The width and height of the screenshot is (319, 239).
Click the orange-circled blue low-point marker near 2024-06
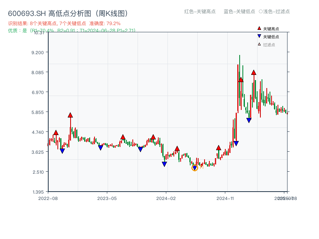pos(195,168)
